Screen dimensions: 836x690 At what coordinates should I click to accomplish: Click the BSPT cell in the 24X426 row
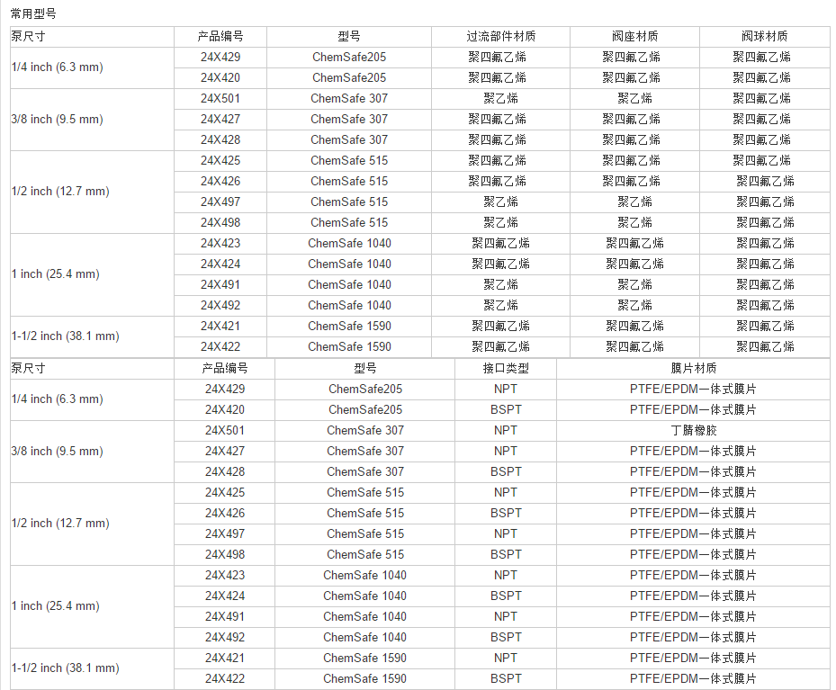[x=506, y=513]
